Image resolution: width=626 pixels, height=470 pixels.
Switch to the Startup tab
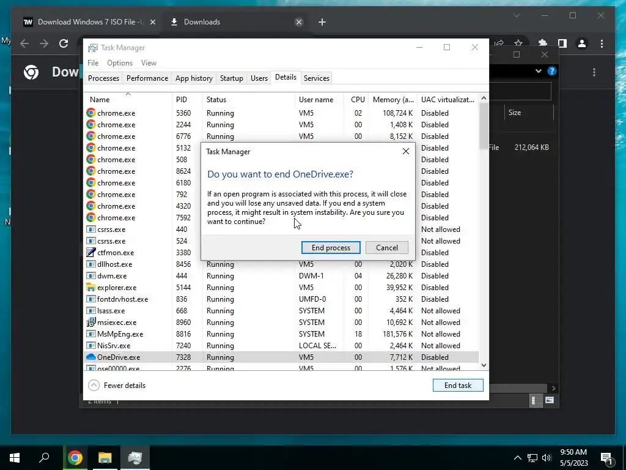[x=232, y=78]
